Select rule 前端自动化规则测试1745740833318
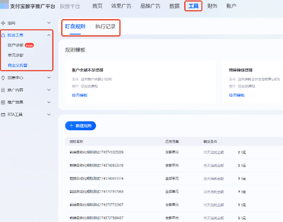283x222 pixels. tap(97, 165)
